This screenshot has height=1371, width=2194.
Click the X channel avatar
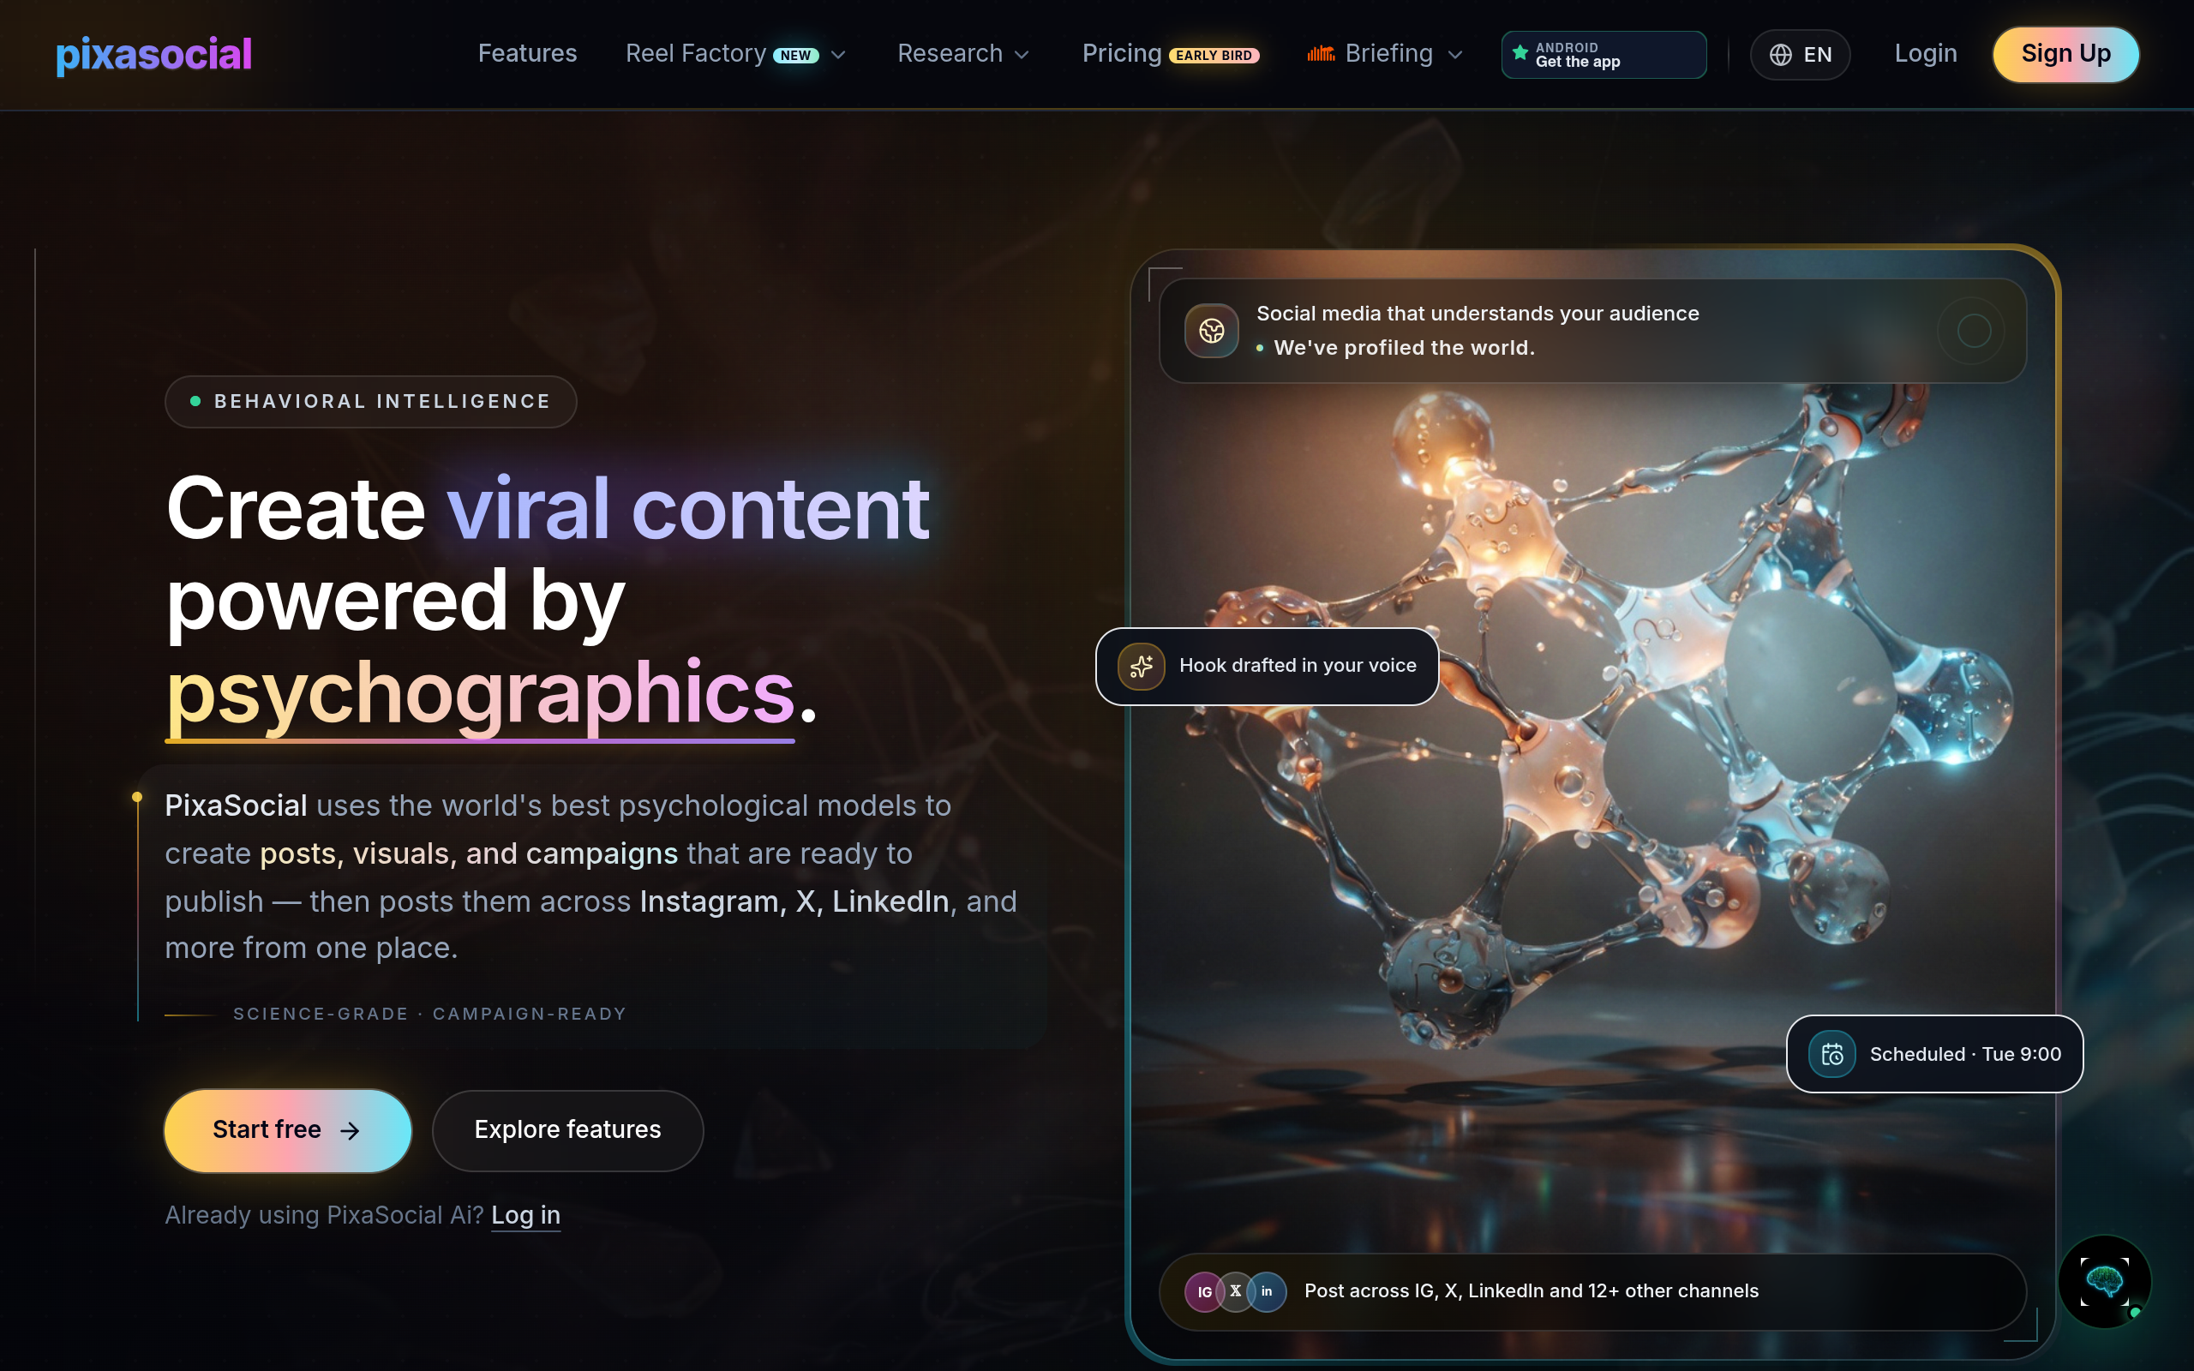(1235, 1291)
